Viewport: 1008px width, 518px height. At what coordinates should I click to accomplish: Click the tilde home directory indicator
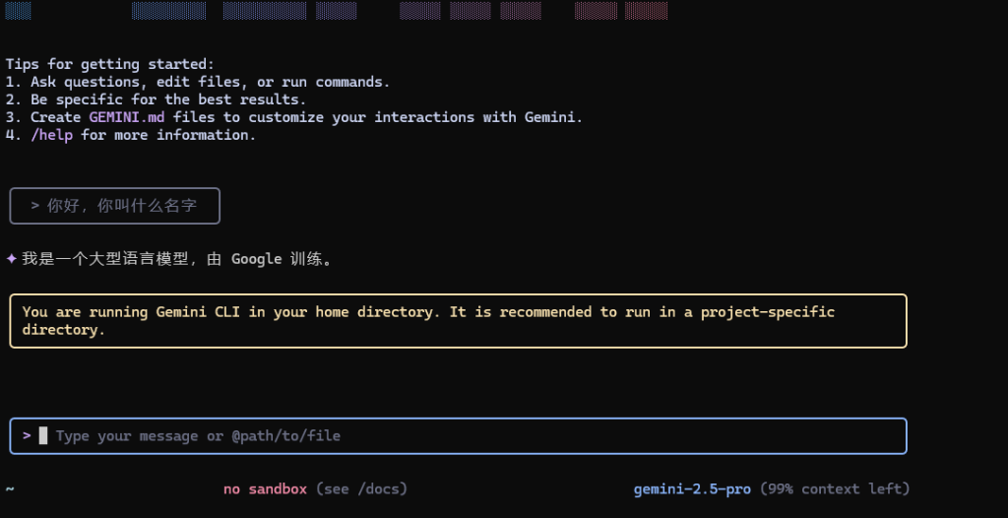click(x=10, y=489)
